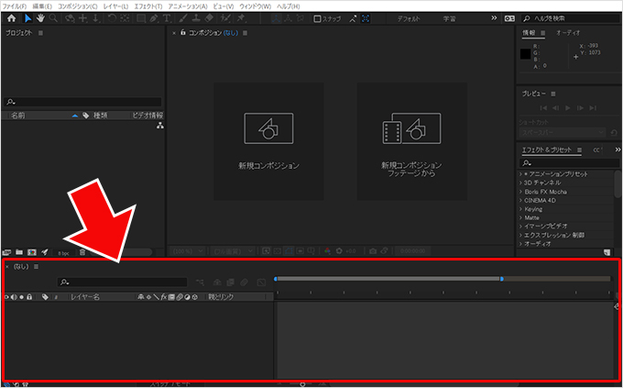Select the Type (T) tool
Viewport: 623px width, 388px height.
(167, 18)
